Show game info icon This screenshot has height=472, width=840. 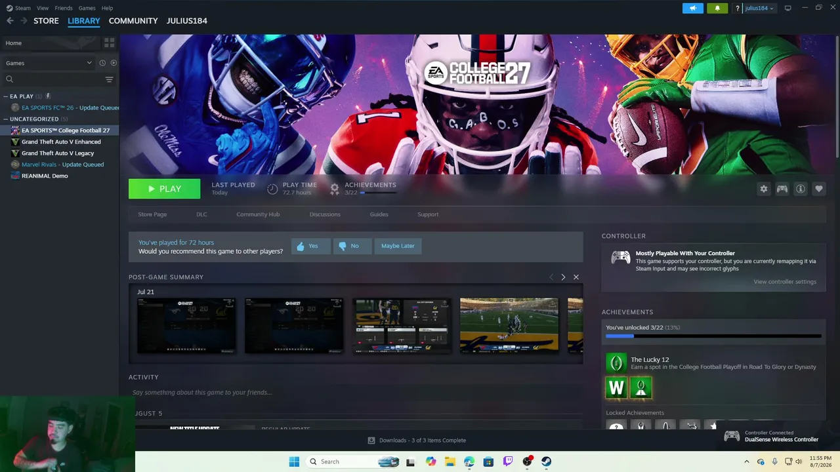[801, 189]
